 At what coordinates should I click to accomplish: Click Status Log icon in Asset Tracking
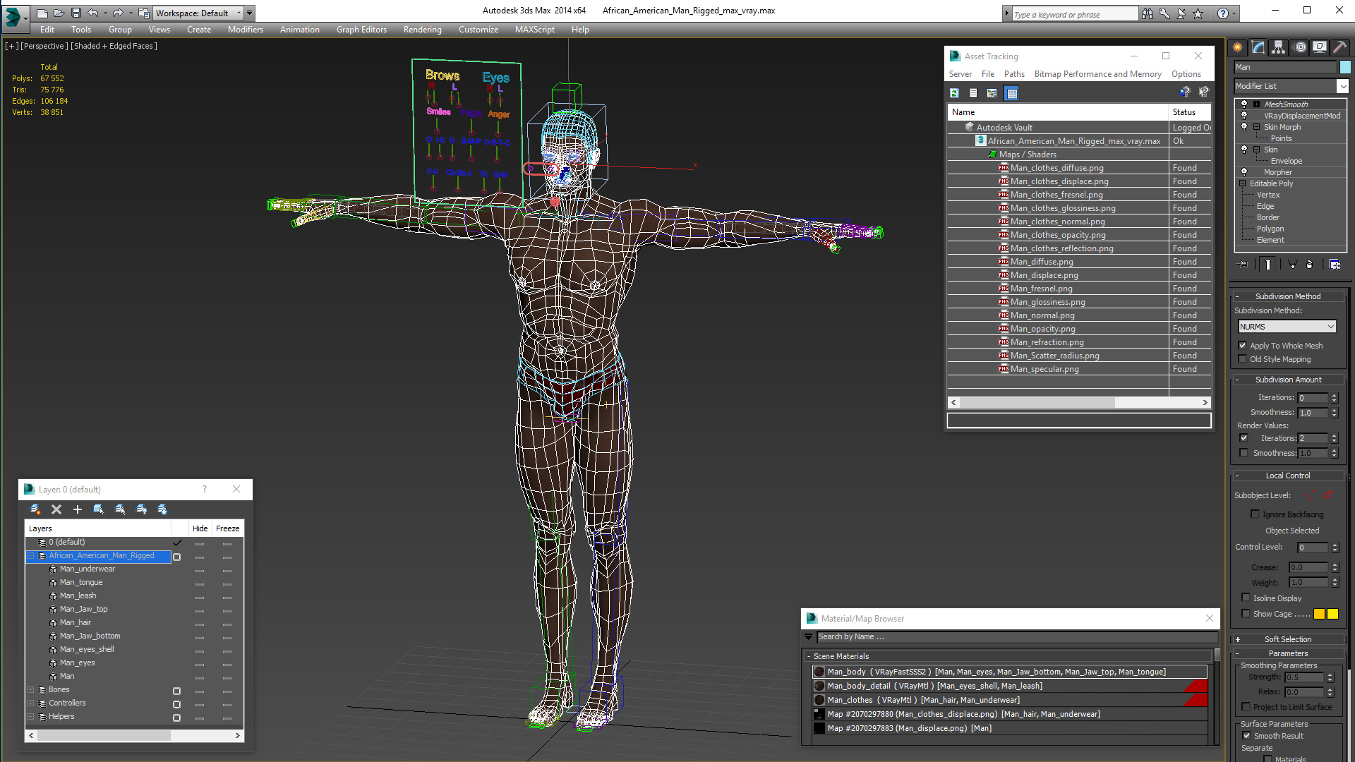coord(973,93)
